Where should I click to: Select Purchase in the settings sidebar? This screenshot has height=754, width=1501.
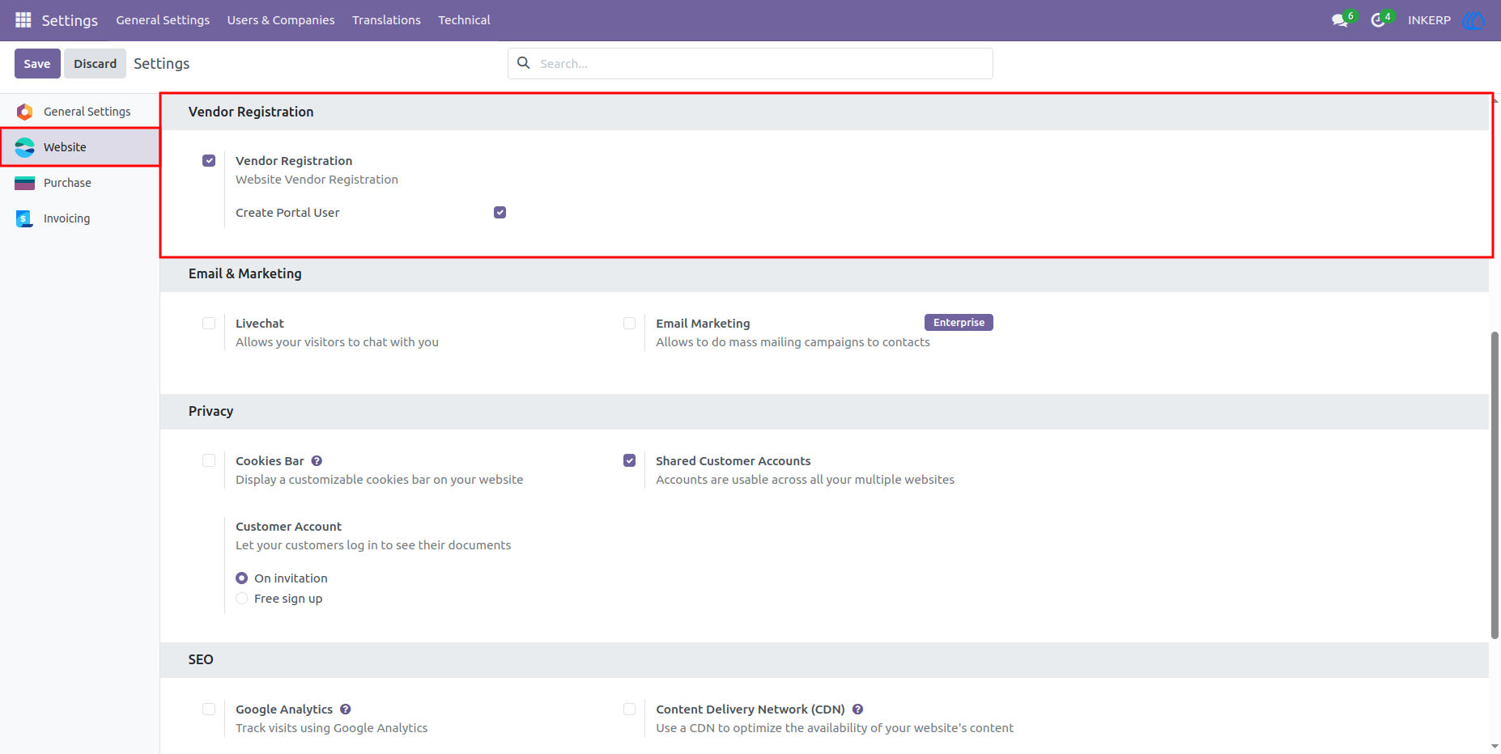coord(79,183)
